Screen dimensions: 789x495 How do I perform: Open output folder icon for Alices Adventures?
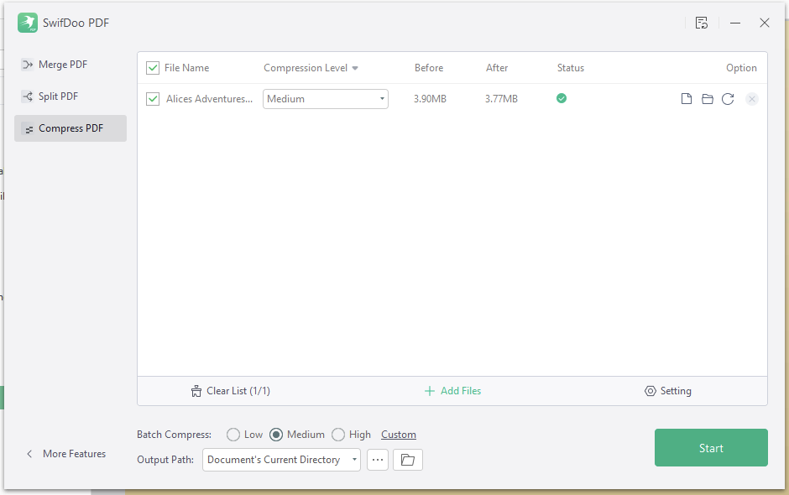(x=708, y=99)
